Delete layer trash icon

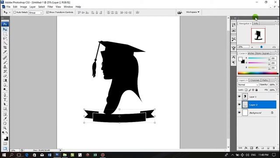click(x=273, y=148)
